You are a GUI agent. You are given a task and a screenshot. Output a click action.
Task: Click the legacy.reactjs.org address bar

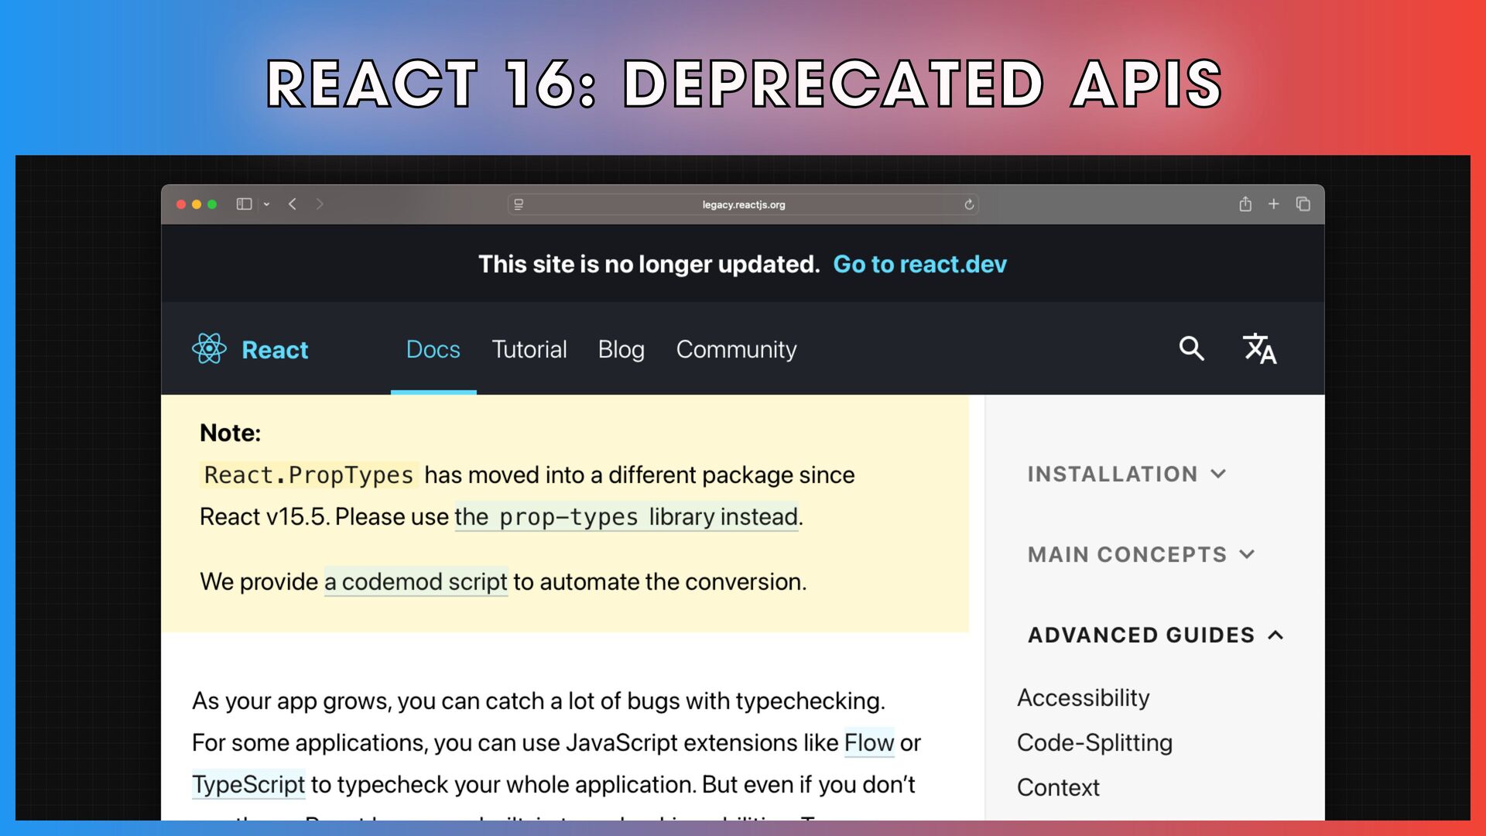(x=743, y=205)
